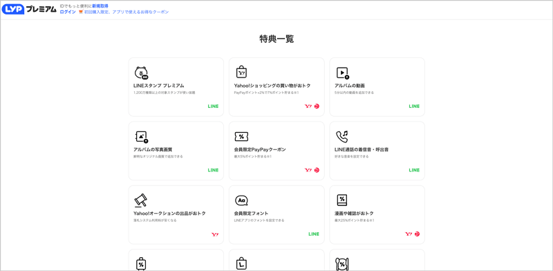Open 漫画や雑誌がおトク title

(354, 213)
